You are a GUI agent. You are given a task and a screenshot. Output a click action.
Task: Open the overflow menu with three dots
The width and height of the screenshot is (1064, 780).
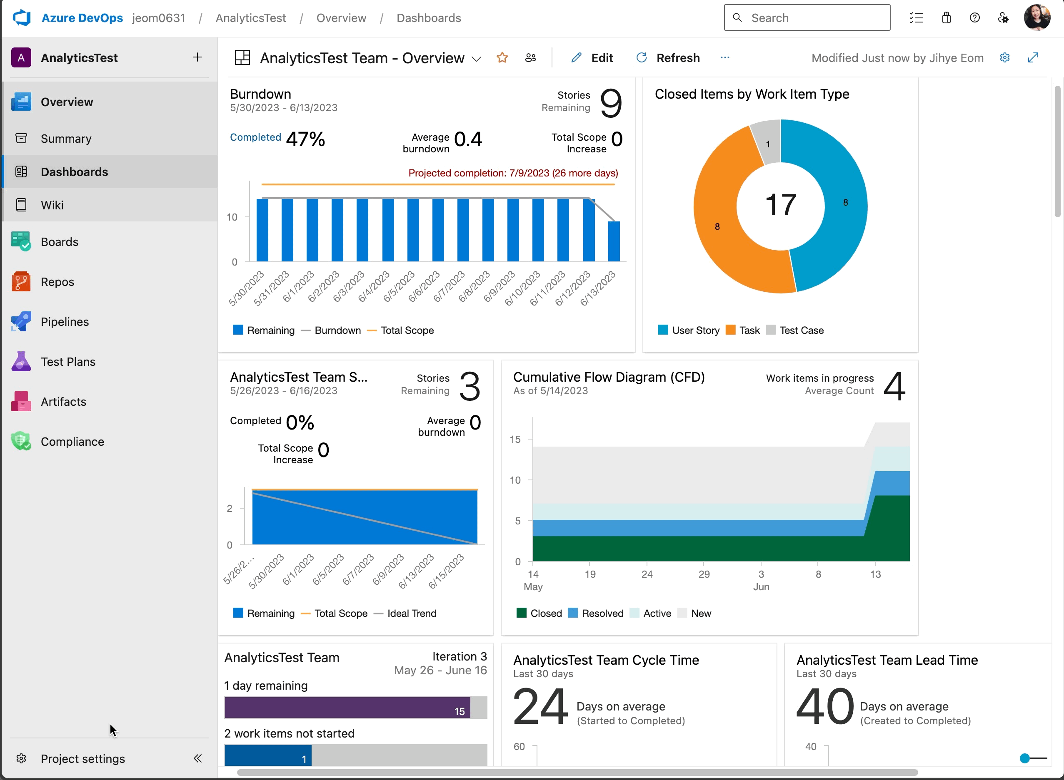[x=725, y=57]
